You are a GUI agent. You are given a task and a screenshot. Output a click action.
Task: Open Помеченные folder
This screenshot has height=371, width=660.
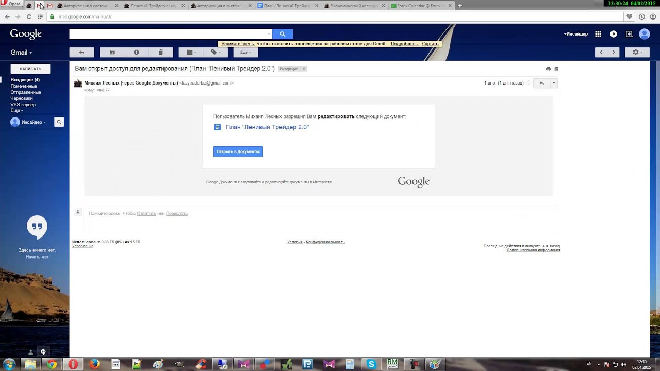tap(24, 86)
